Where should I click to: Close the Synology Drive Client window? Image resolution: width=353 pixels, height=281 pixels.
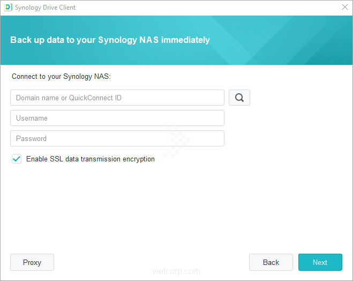coord(344,8)
